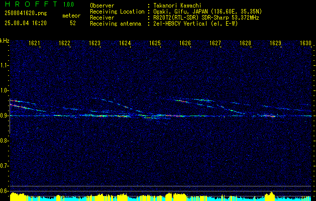
Task: Click receiver R820T2(RTL-SDR) SDR-Sharp 53.372MHz text
Action: point(206,18)
